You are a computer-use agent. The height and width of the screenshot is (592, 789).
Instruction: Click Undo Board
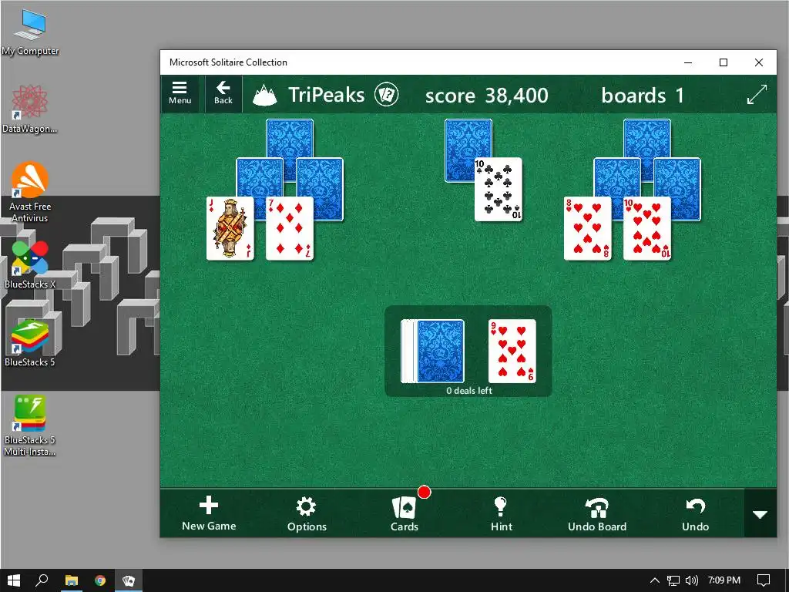(x=597, y=514)
